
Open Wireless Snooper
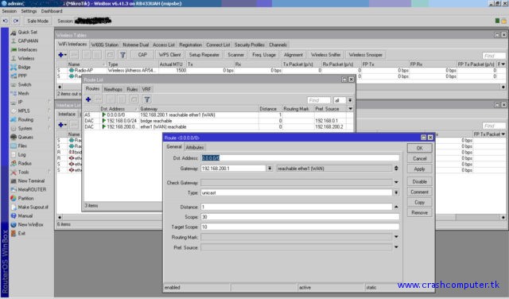click(366, 55)
